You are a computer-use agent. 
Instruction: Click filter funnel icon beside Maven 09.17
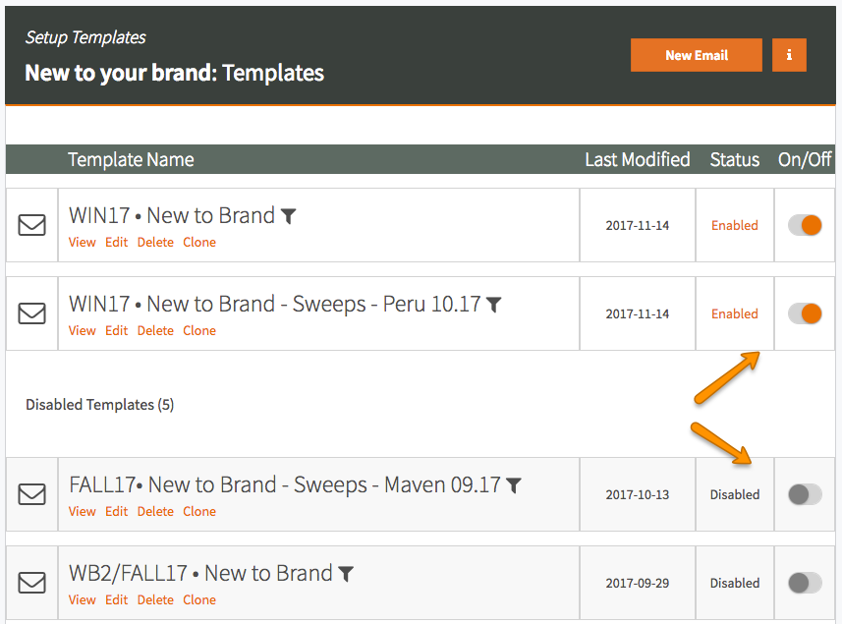[x=514, y=486]
